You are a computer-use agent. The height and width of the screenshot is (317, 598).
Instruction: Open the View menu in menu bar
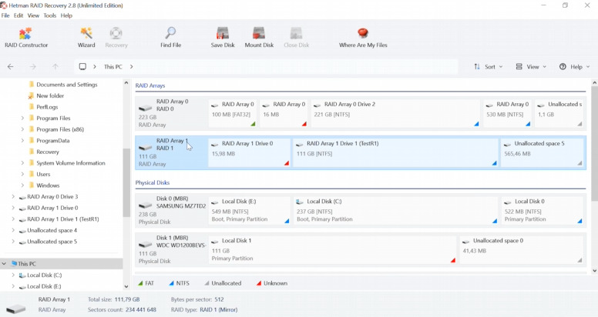click(x=33, y=15)
